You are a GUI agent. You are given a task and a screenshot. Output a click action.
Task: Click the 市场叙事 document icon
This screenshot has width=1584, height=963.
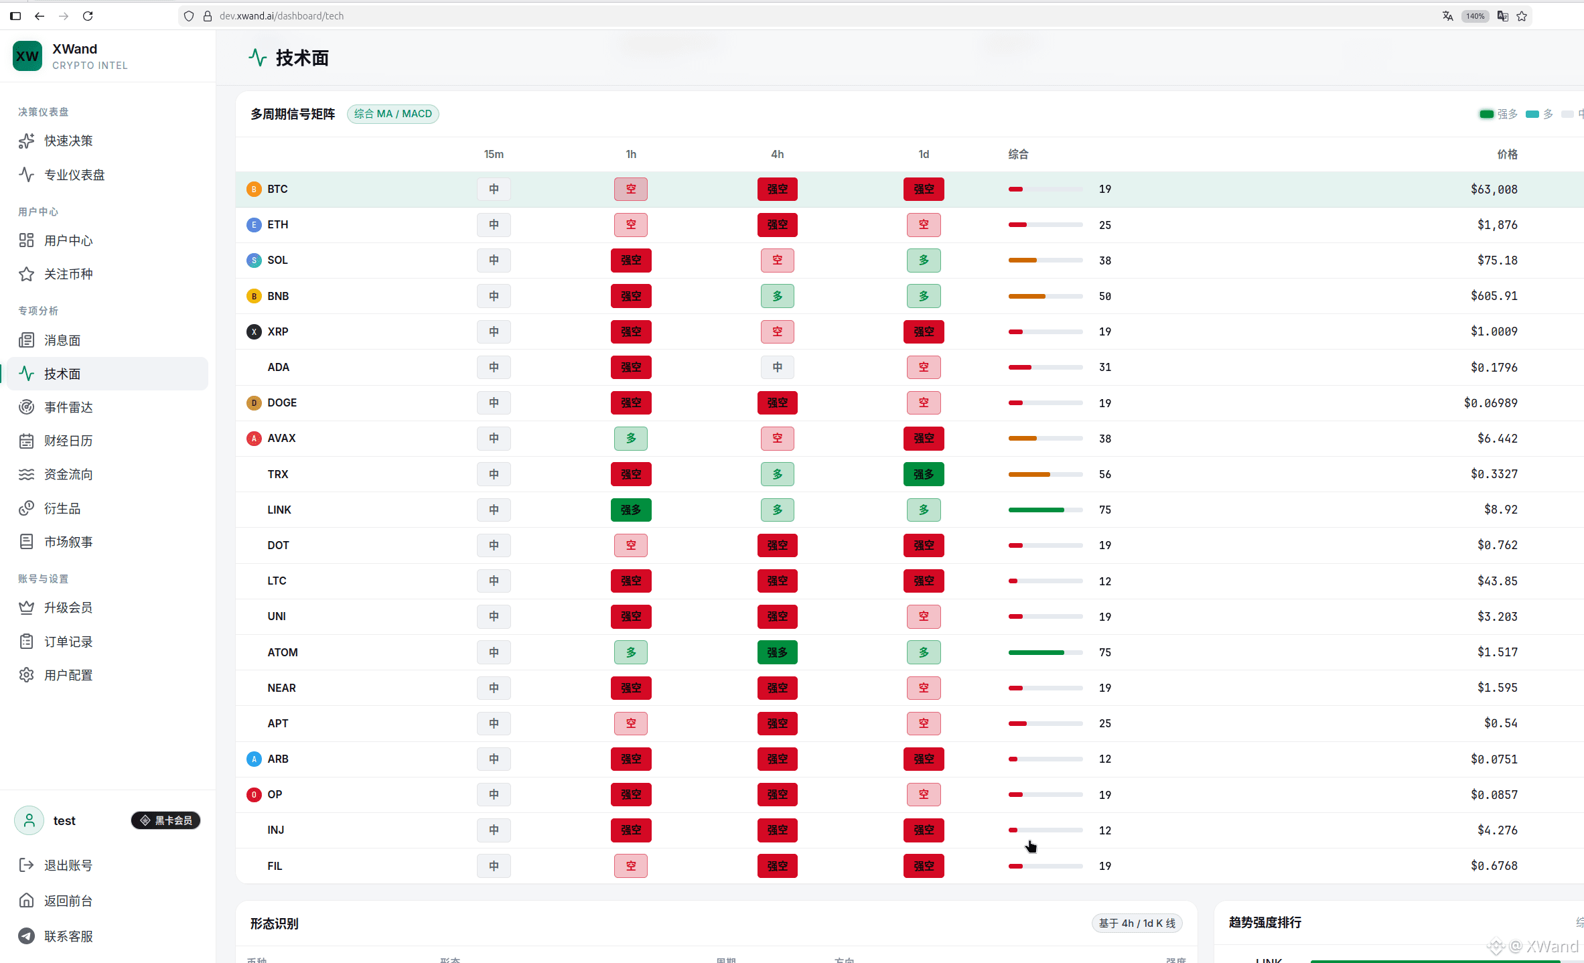(x=26, y=542)
